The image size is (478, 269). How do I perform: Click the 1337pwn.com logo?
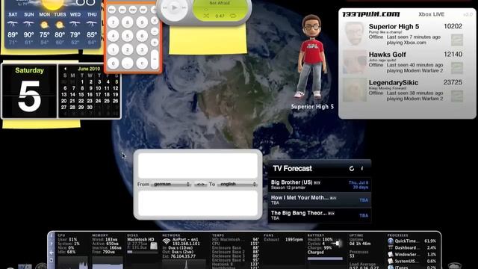(371, 14)
